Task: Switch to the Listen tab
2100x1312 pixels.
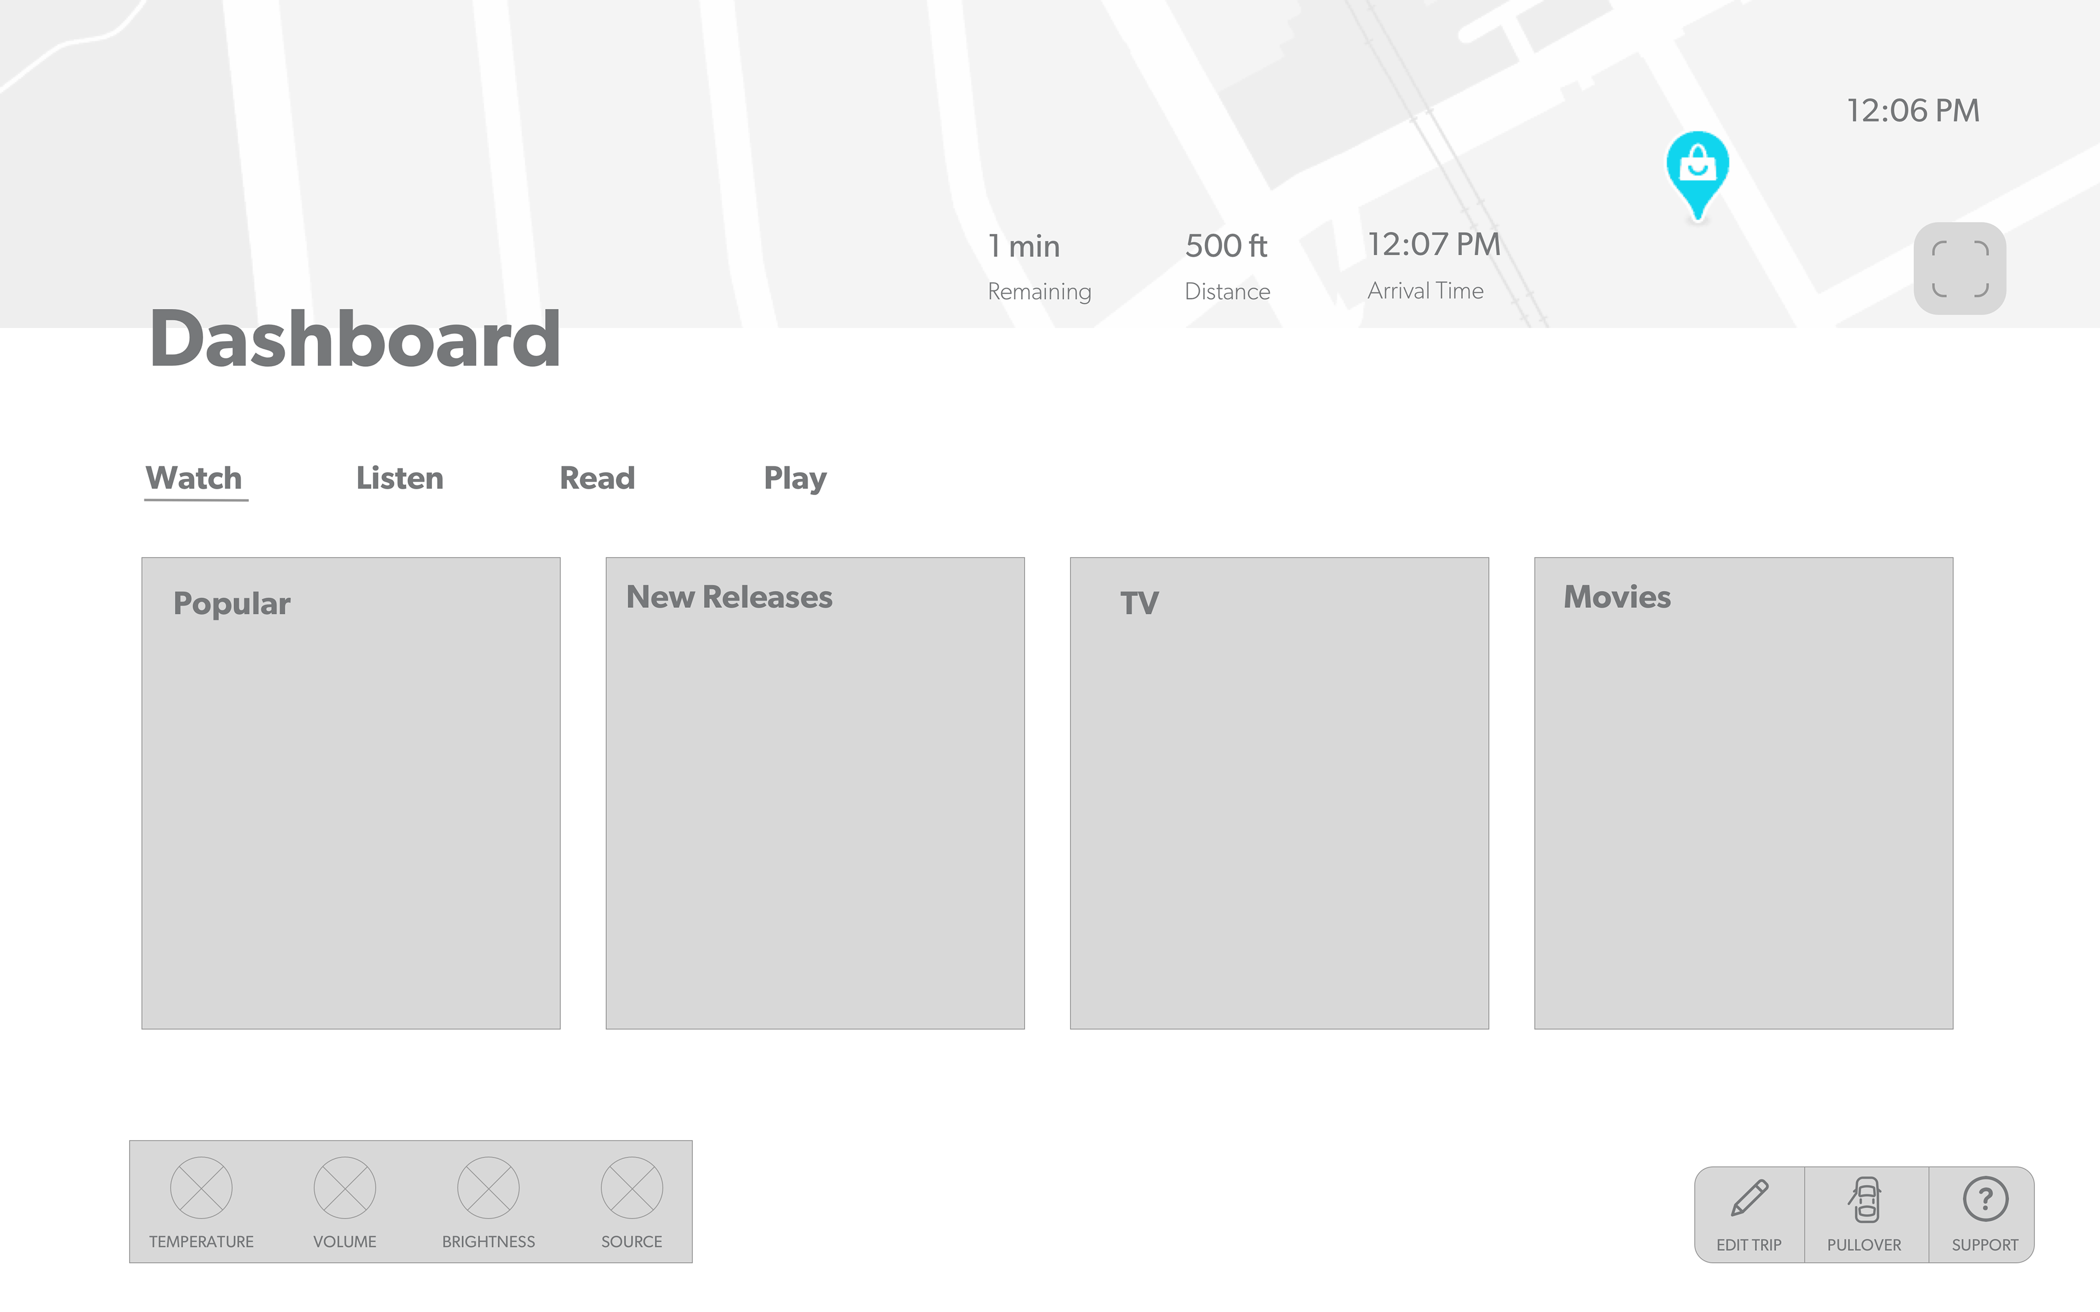Action: point(400,478)
